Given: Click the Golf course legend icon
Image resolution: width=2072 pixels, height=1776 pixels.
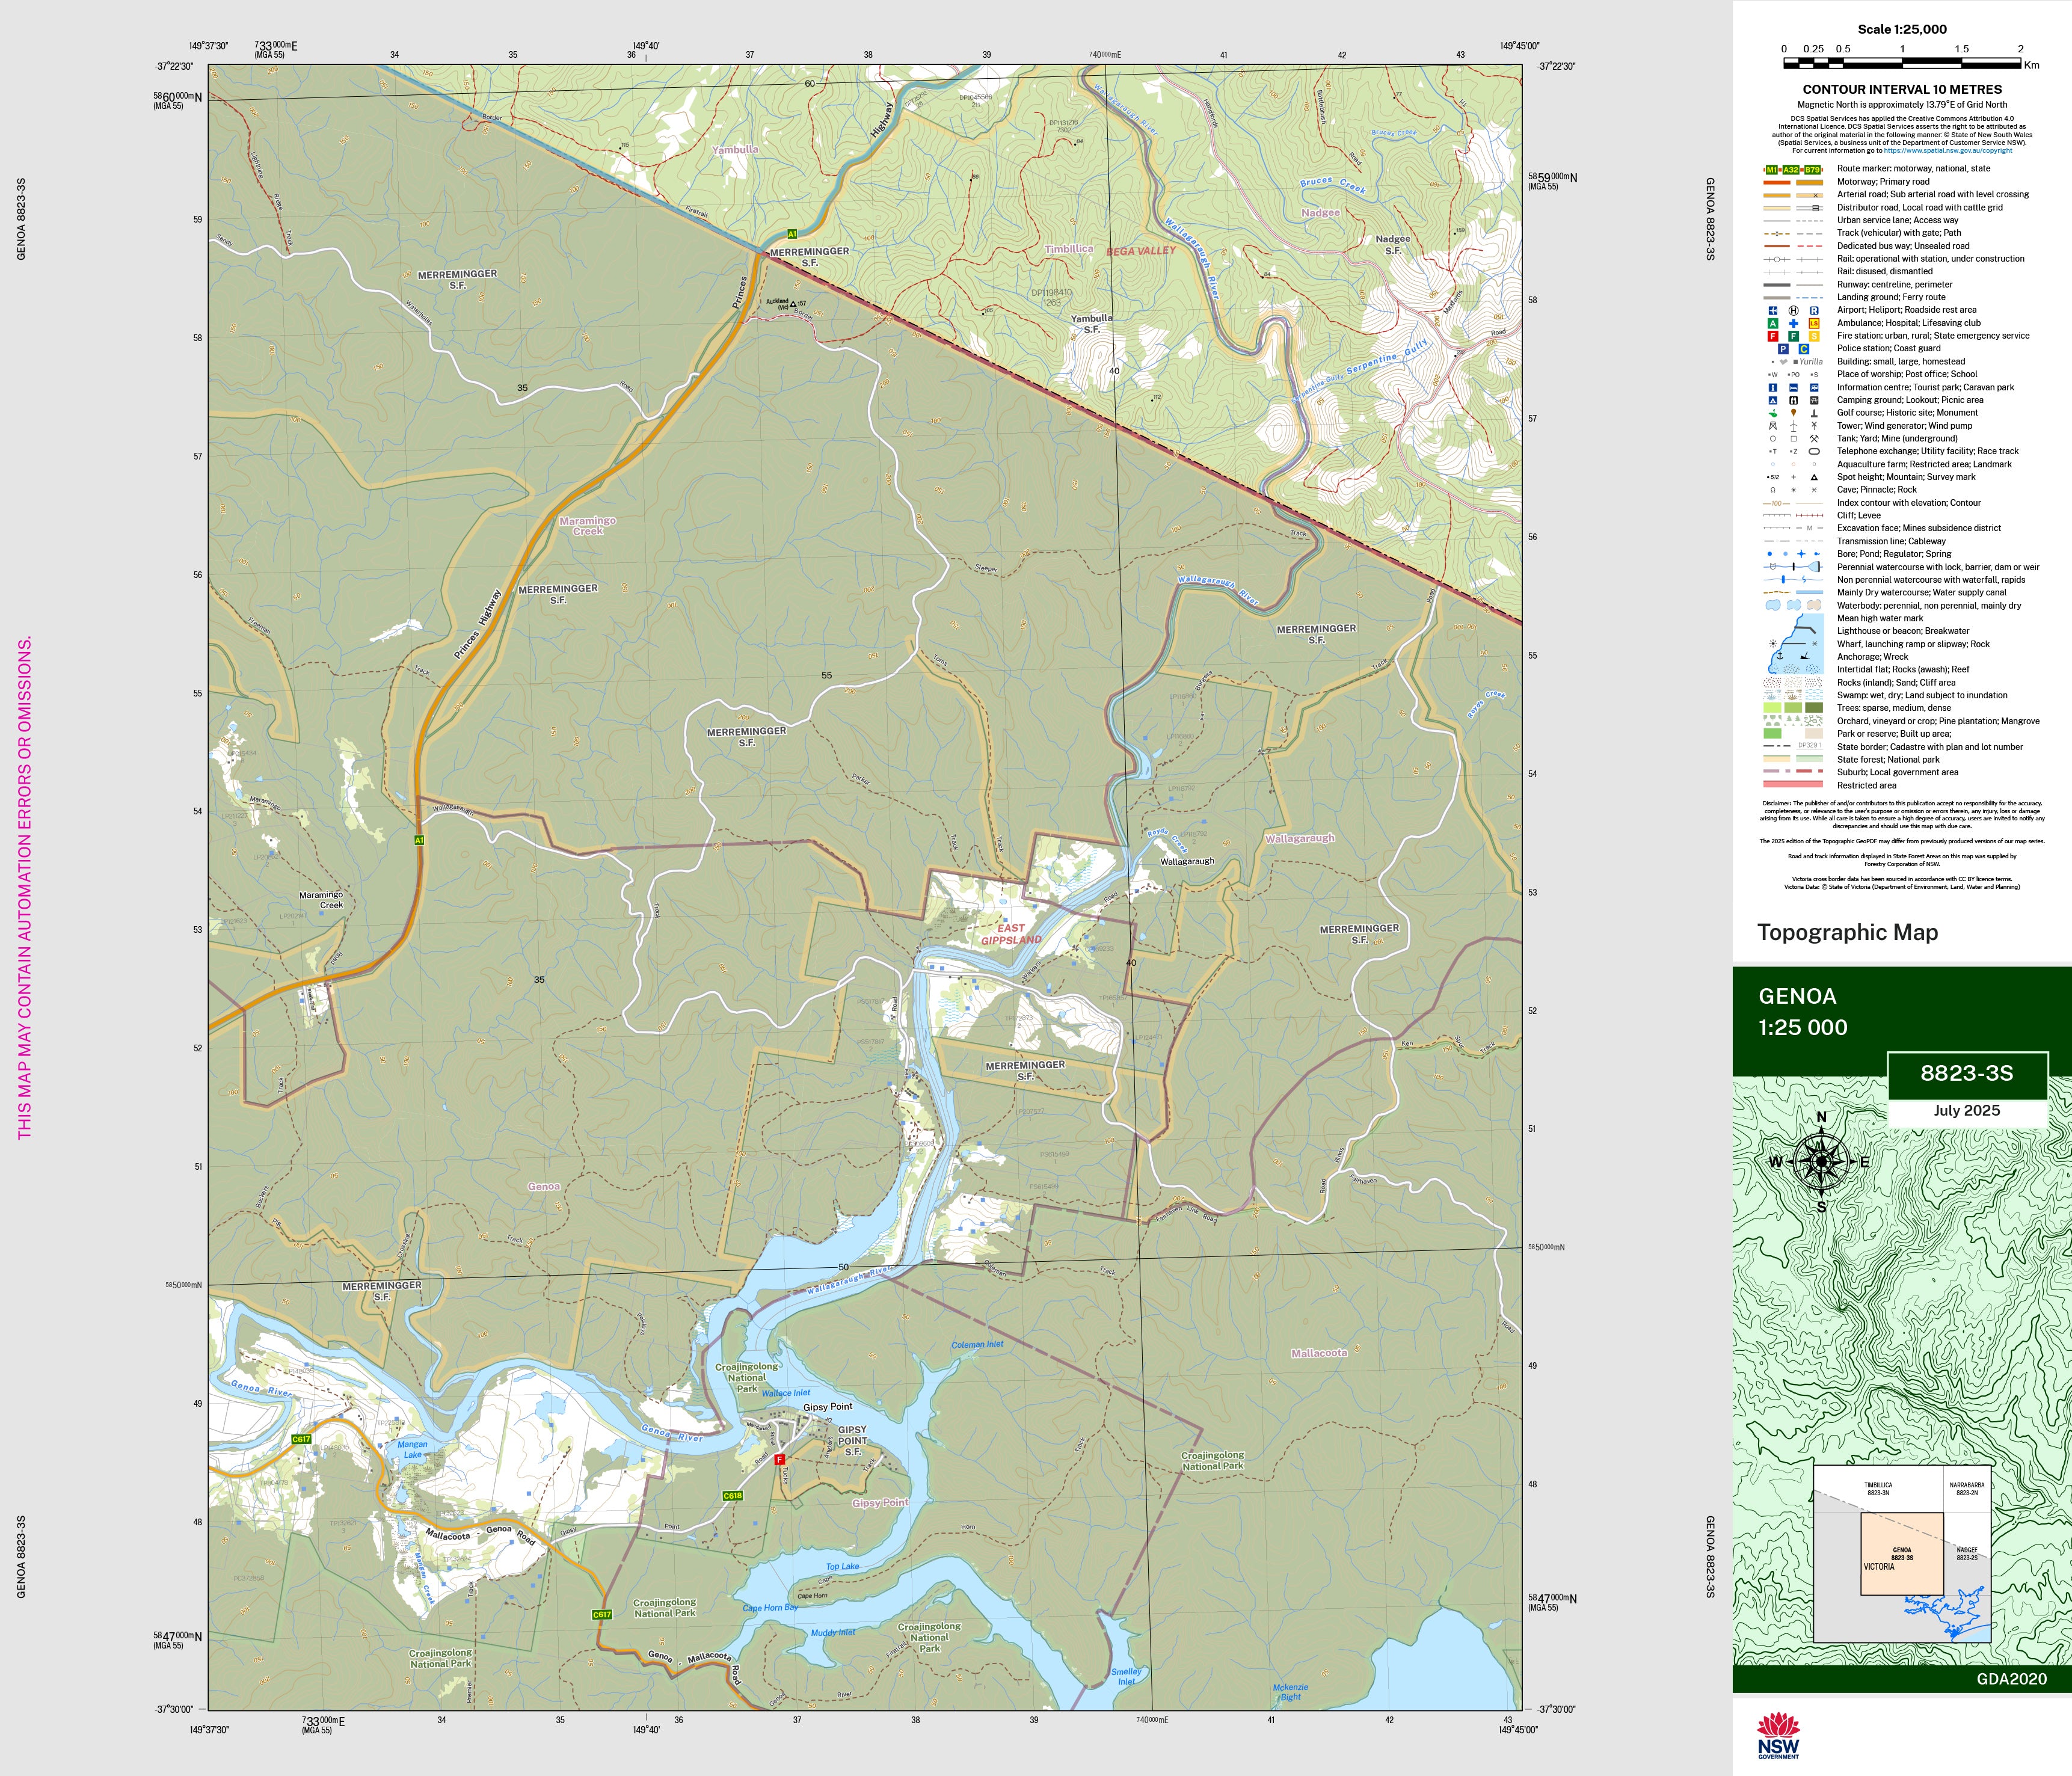Looking at the screenshot, I should (x=1773, y=413).
